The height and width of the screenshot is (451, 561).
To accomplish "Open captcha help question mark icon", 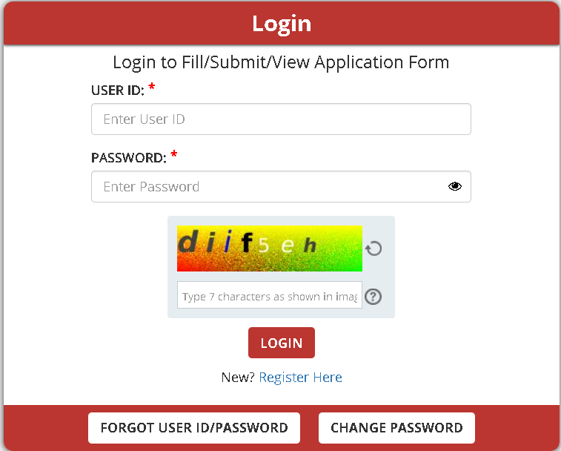I will click(x=374, y=297).
